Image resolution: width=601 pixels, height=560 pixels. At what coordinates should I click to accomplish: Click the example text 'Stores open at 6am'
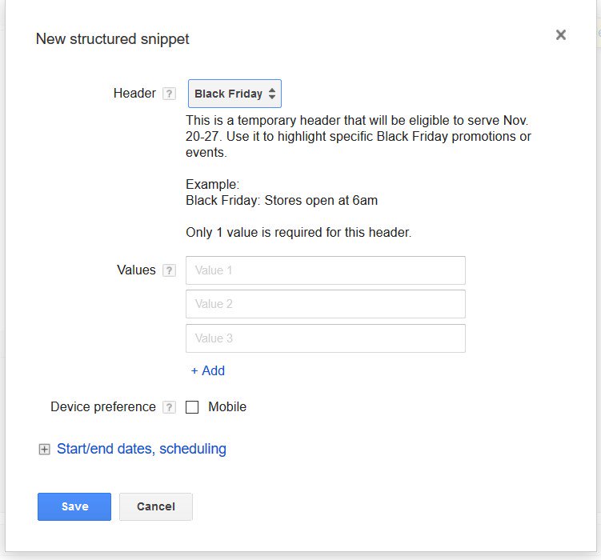321,200
